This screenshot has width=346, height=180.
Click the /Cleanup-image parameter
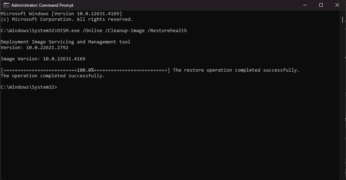tap(125, 30)
